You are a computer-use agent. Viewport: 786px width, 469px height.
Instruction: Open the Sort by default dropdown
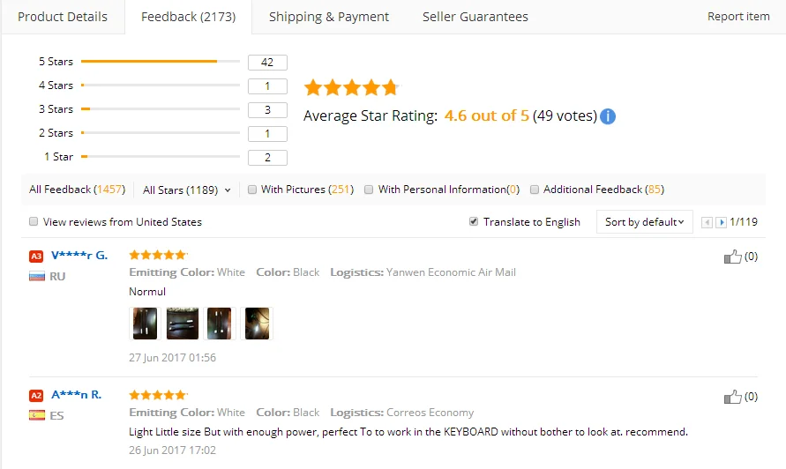[x=644, y=222]
